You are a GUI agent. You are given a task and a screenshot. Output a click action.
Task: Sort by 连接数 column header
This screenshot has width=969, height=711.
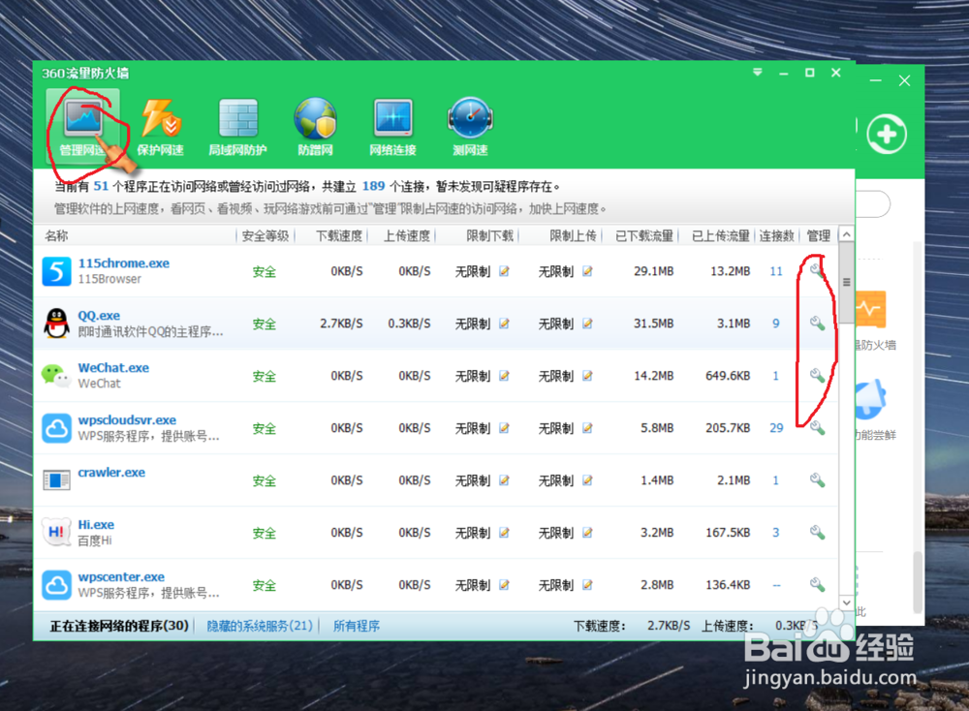pos(776,235)
